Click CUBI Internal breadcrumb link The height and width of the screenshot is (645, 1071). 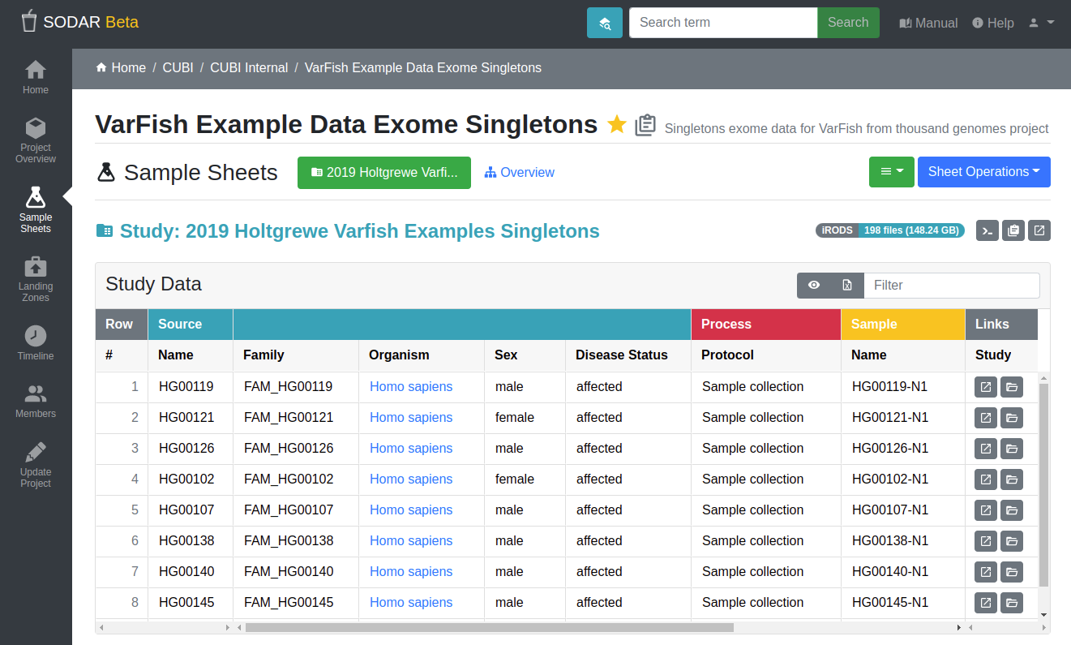pyautogui.click(x=249, y=68)
